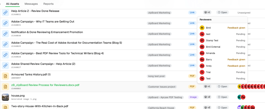Click Binil avatar in Reviewers popup
Screen dimensions: 265x109
coord(202,28)
